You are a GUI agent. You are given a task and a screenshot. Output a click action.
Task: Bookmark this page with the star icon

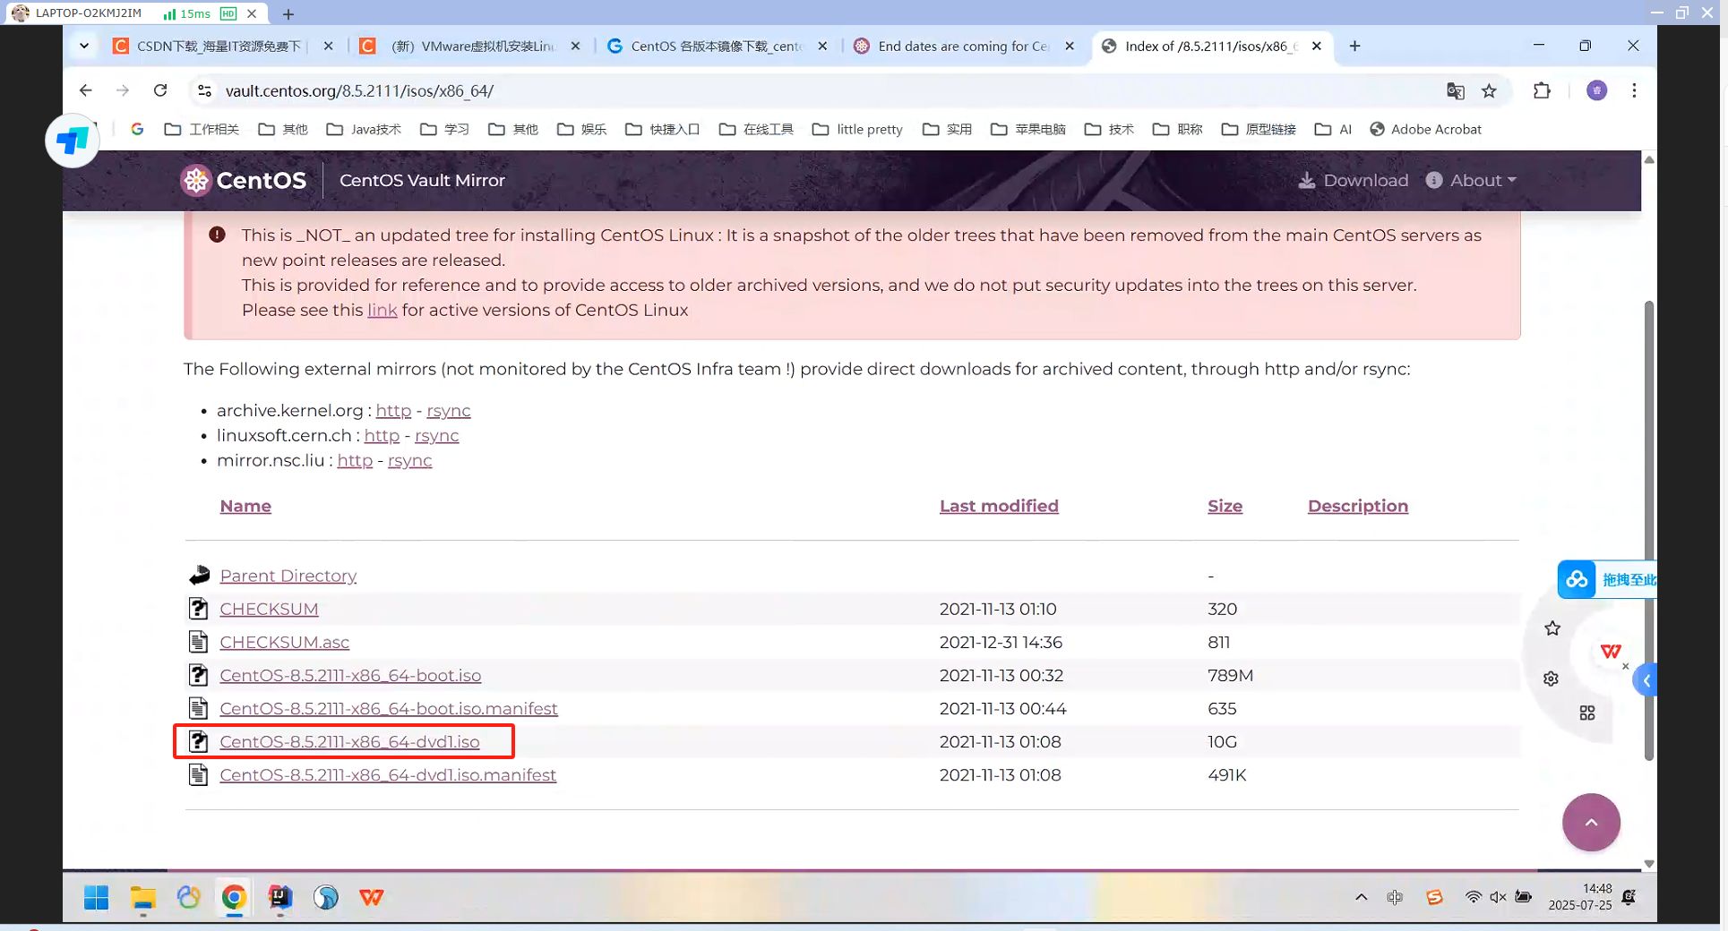click(1489, 90)
